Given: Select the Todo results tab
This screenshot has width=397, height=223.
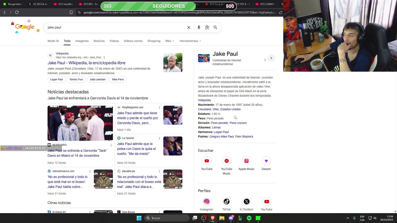Looking at the screenshot, I should [x=67, y=41].
